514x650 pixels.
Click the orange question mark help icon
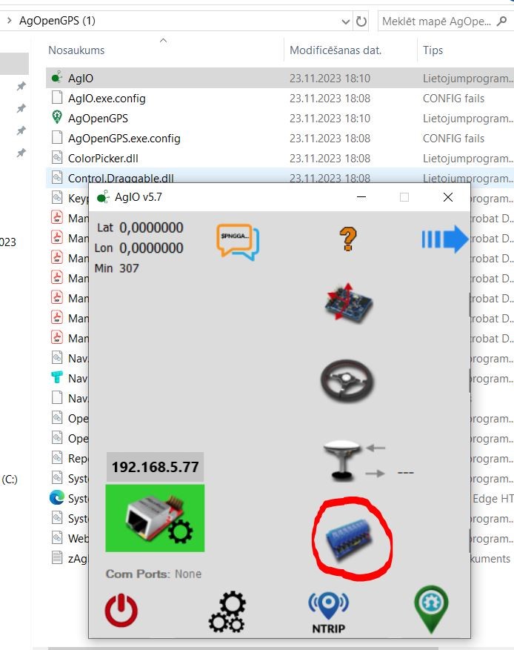coord(347,239)
